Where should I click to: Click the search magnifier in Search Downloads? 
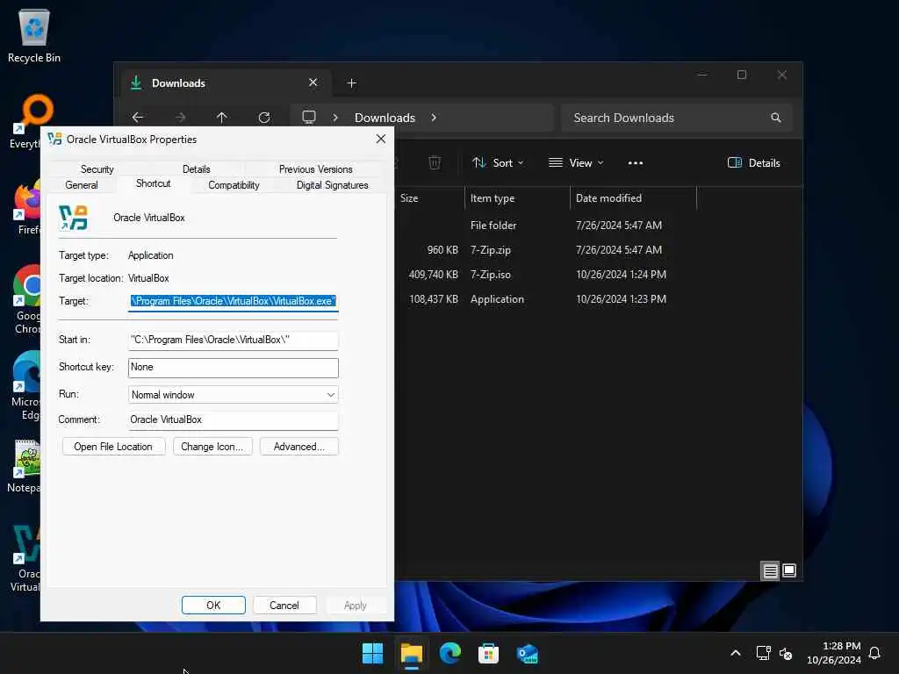[x=776, y=118]
